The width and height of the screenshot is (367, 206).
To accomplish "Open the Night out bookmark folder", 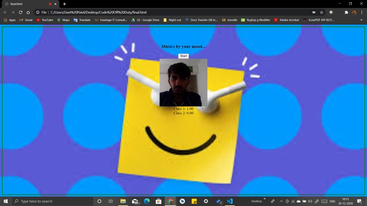I will coord(172,20).
